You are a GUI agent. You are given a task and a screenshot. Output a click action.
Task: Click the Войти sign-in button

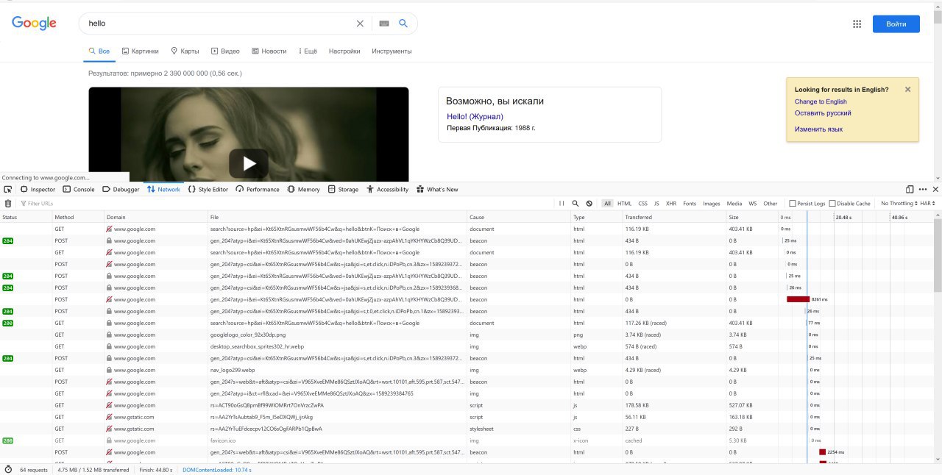click(896, 24)
